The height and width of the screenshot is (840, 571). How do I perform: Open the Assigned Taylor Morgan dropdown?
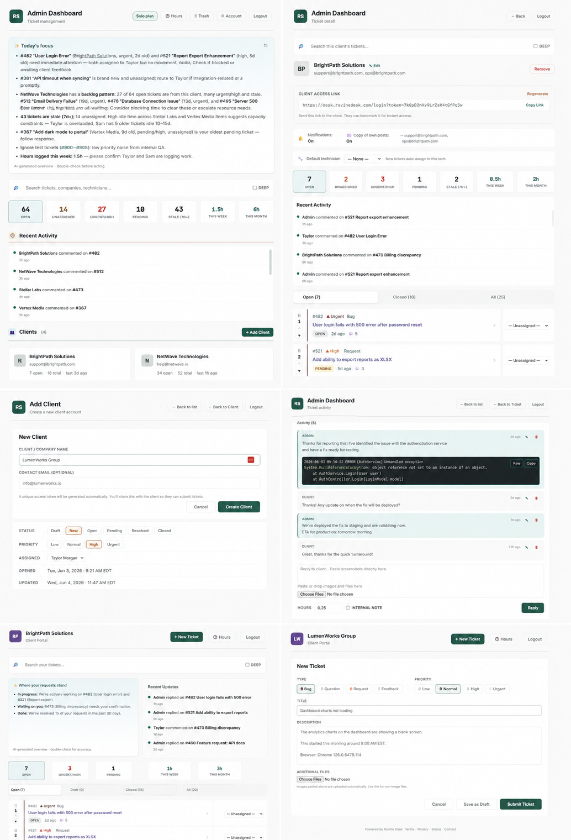[67, 558]
